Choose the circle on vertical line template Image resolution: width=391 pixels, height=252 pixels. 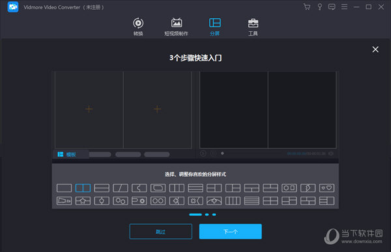pos(102,201)
